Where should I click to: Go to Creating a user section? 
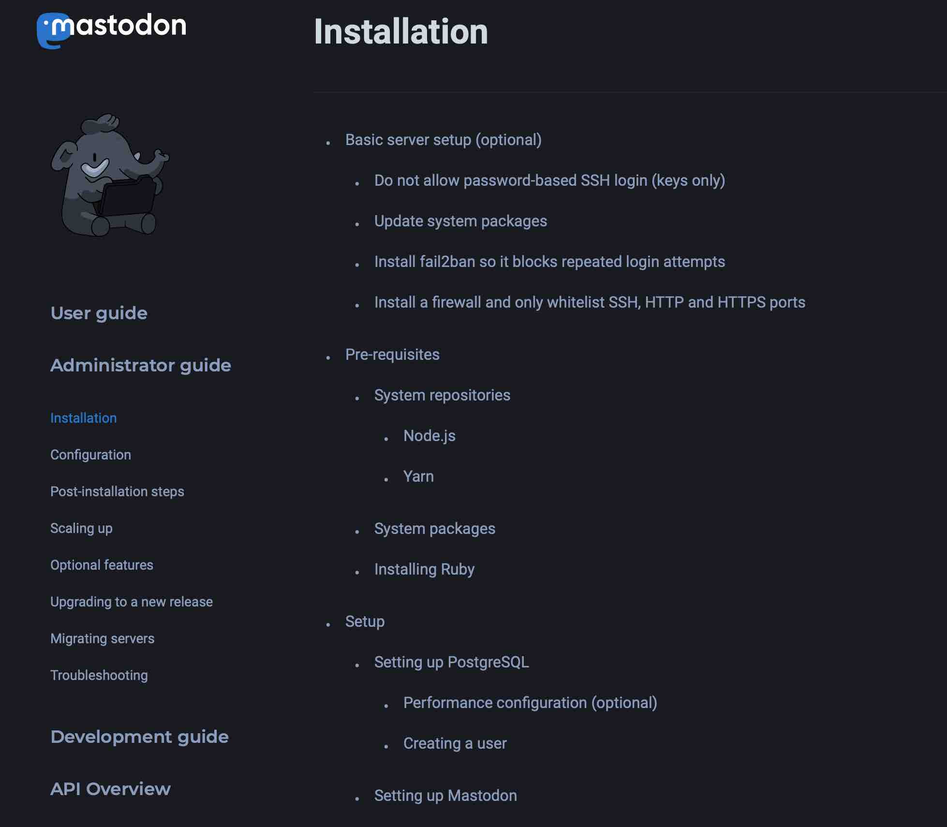455,744
